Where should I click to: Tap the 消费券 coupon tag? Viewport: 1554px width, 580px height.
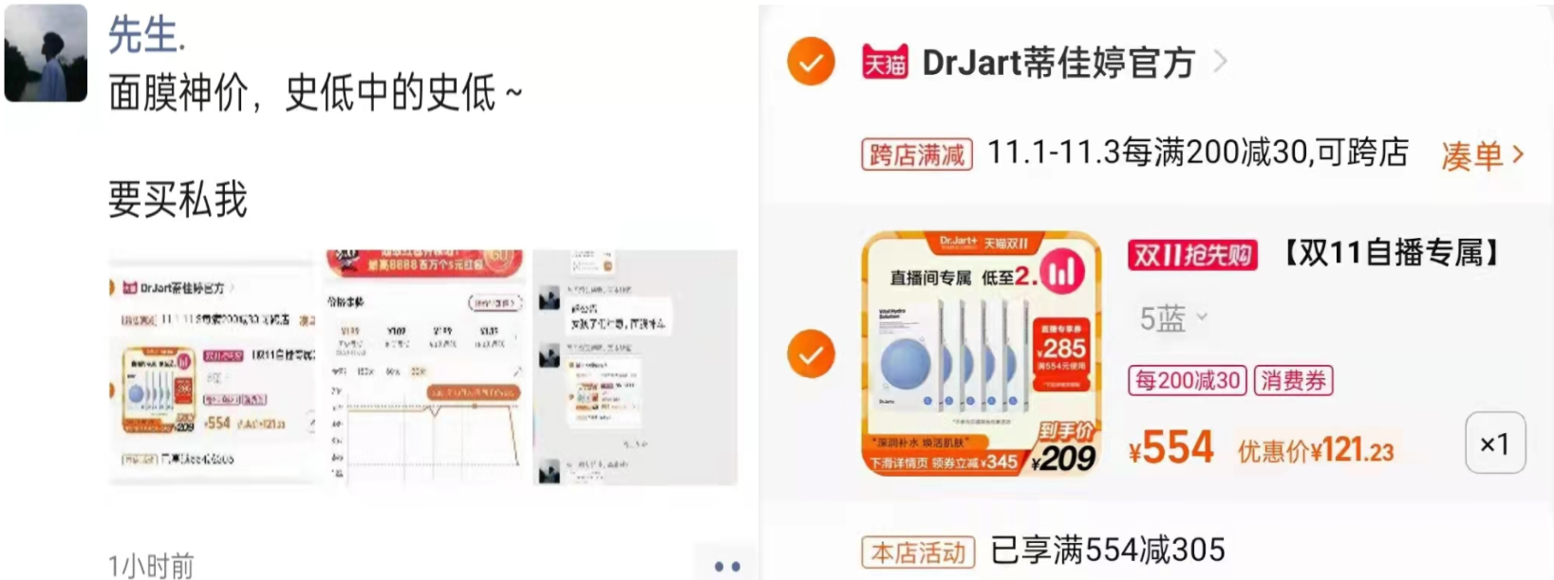point(1293,380)
